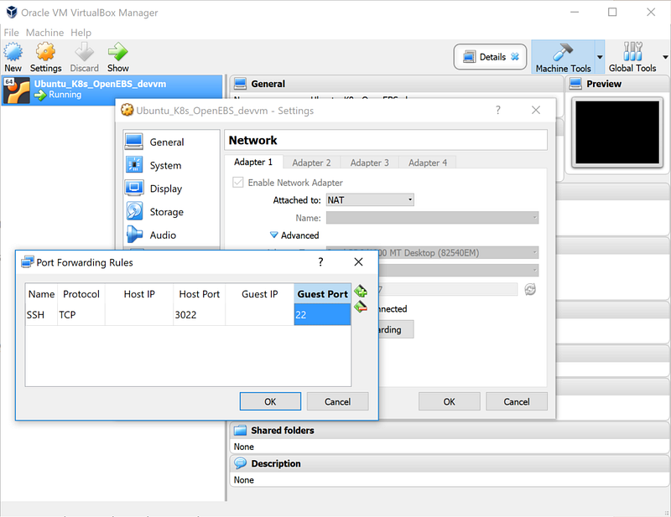Click the Guest IP column header

point(259,294)
